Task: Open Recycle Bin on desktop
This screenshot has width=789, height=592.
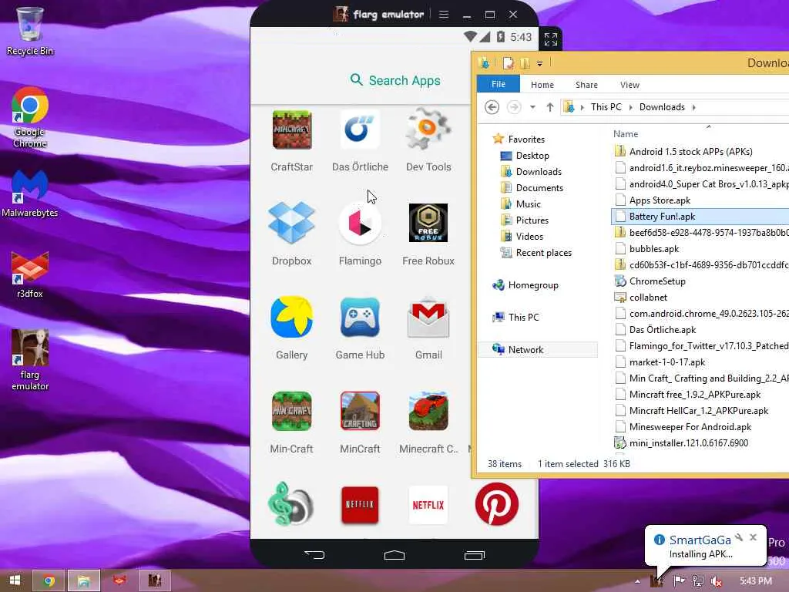Action: 30,31
